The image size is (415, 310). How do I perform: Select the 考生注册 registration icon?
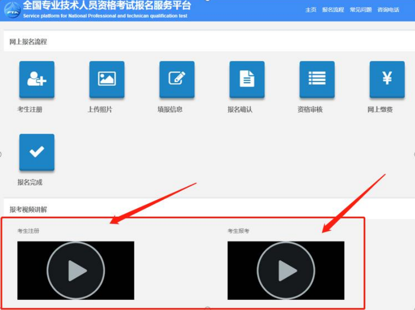click(x=37, y=79)
